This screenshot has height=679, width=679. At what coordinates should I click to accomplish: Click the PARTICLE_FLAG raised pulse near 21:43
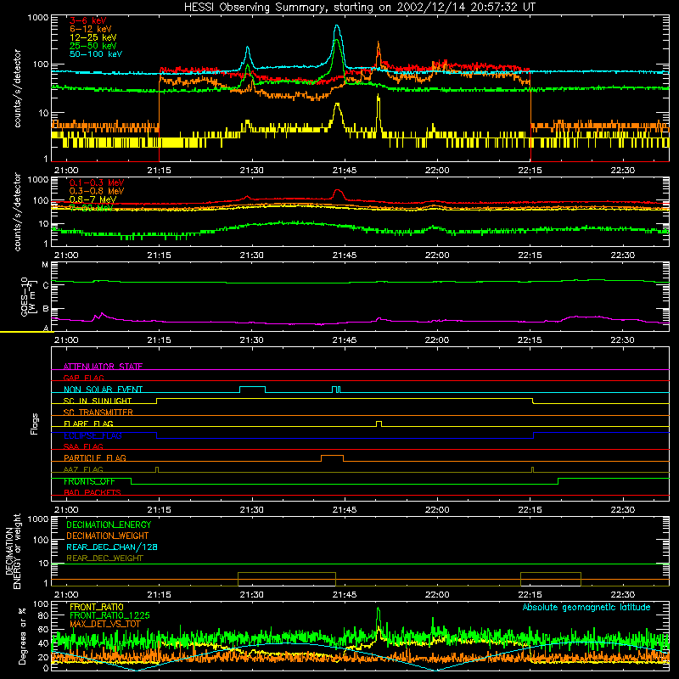(x=332, y=458)
